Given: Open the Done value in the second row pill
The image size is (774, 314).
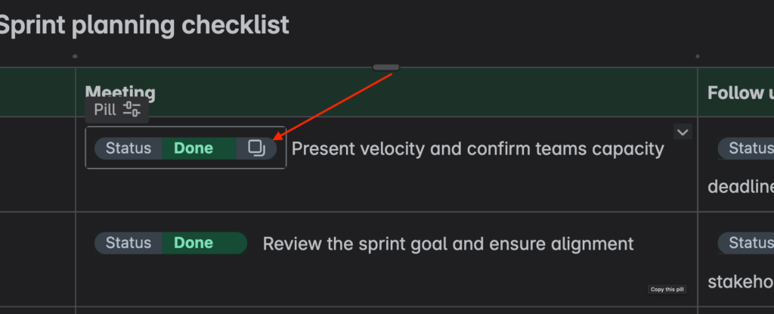Looking at the screenshot, I should click(193, 243).
